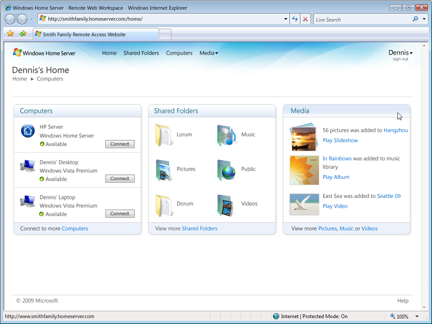
Task: Open the Shared Folders navigation item
Action: coord(141,53)
